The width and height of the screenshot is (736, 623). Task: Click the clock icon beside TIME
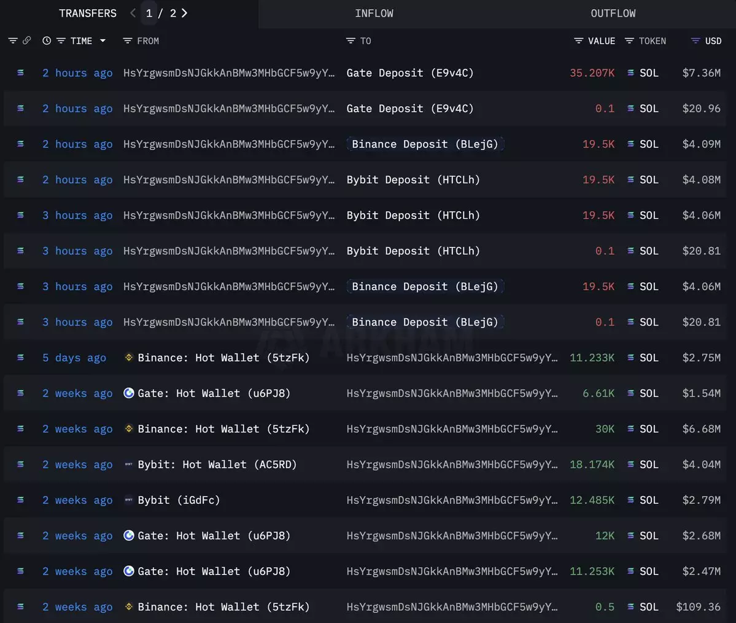tap(47, 41)
